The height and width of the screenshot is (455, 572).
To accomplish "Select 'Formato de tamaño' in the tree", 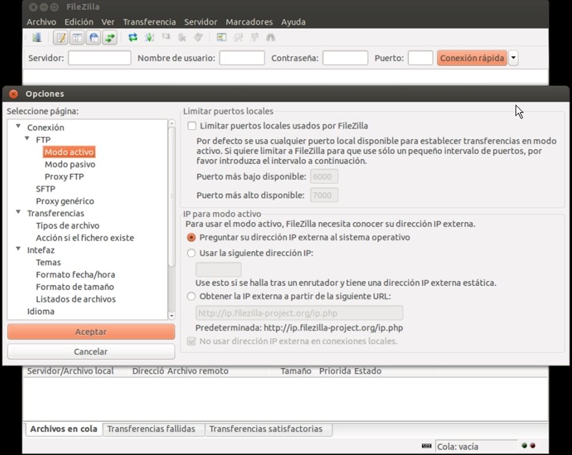I will point(75,287).
